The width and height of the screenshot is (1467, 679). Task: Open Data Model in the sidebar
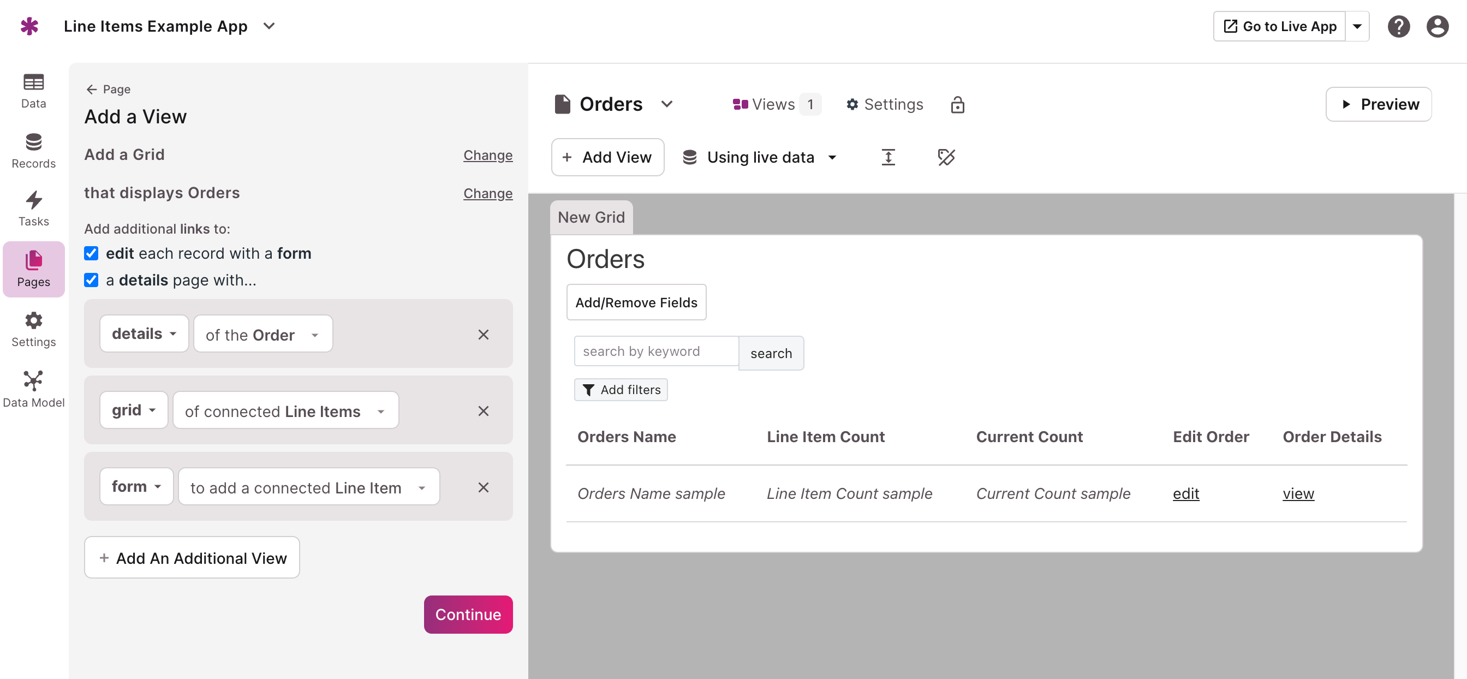point(33,389)
